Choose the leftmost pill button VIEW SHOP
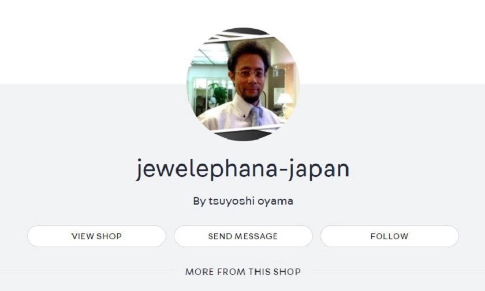Image resolution: width=485 pixels, height=291 pixels. [x=96, y=236]
